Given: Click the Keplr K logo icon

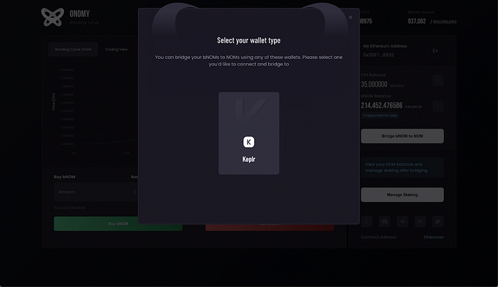Looking at the screenshot, I should 249,142.
